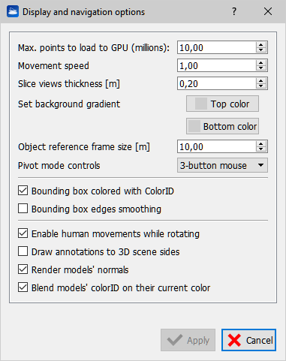
Task: Enable Bounding box edges smoothing
Action: (23, 209)
